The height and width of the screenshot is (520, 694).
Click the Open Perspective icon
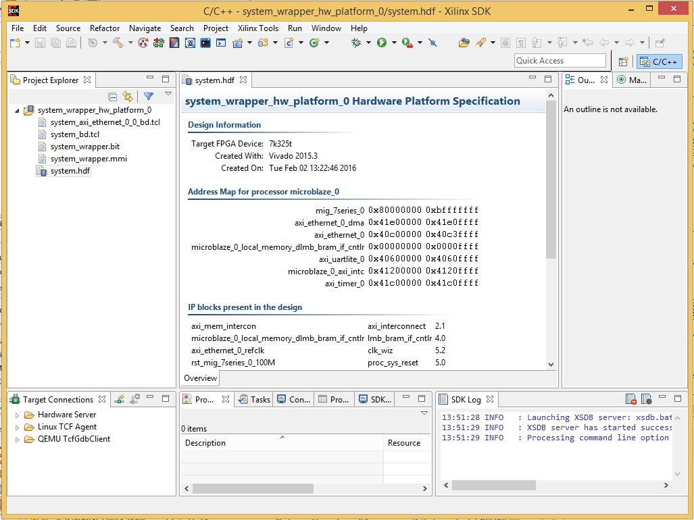coord(623,62)
